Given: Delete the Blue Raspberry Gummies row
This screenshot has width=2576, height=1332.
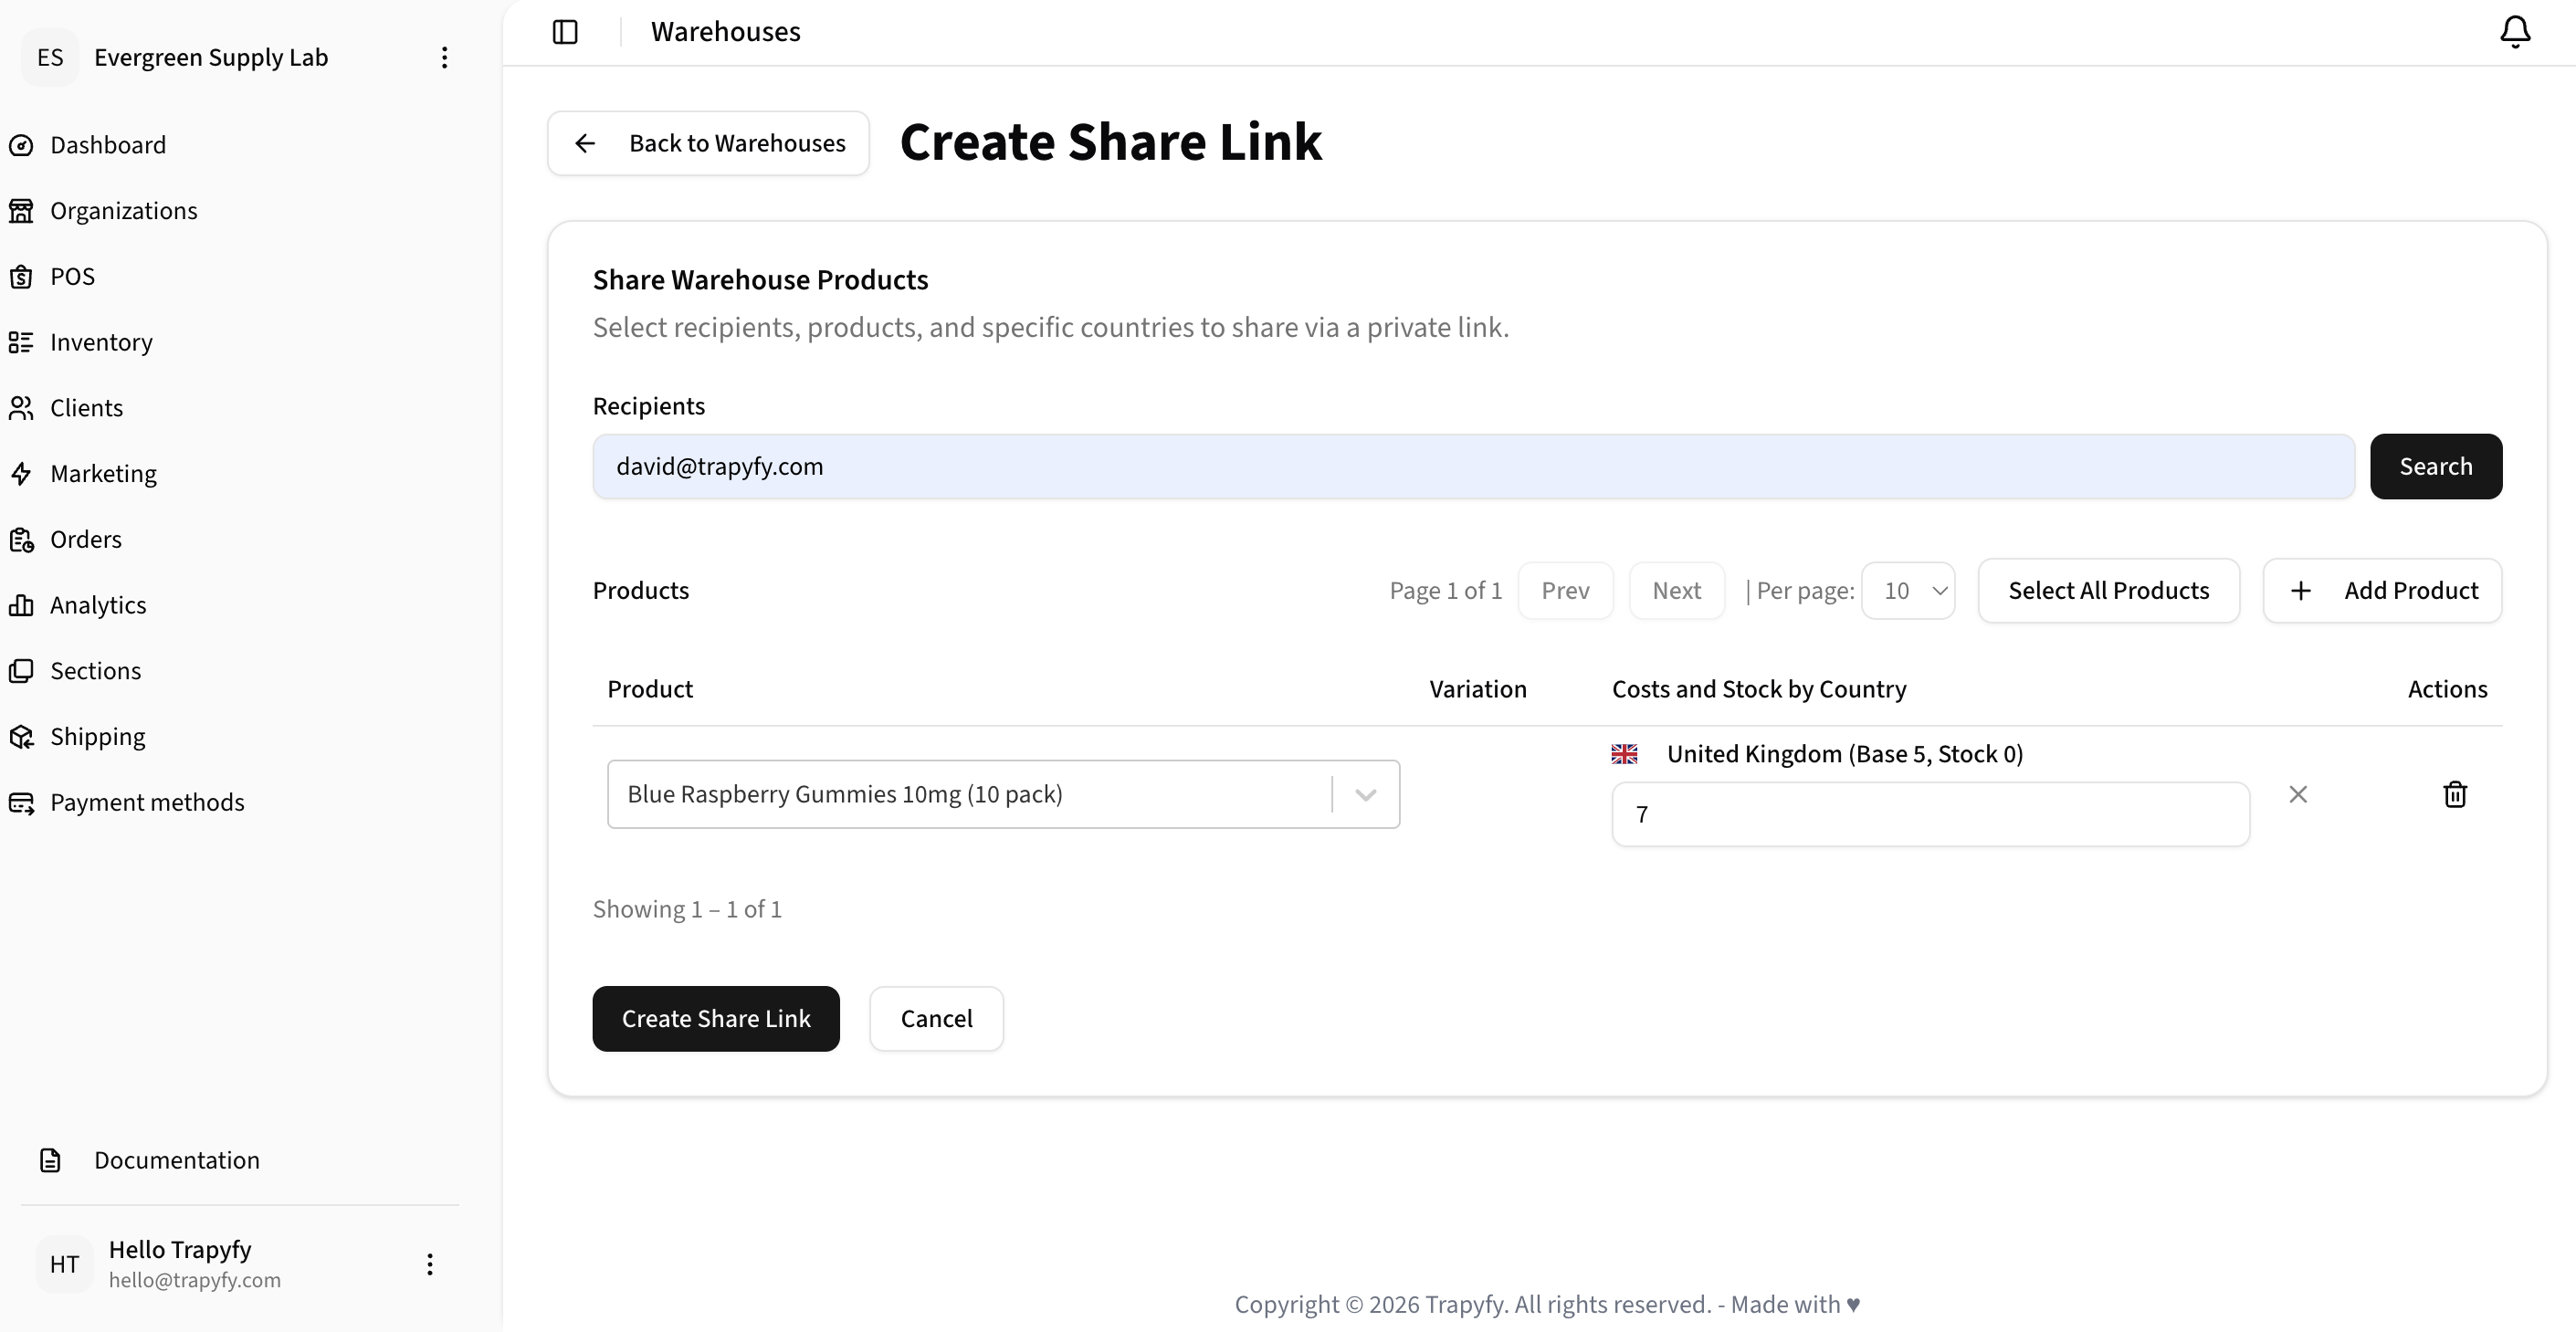Looking at the screenshot, I should (x=2455, y=795).
